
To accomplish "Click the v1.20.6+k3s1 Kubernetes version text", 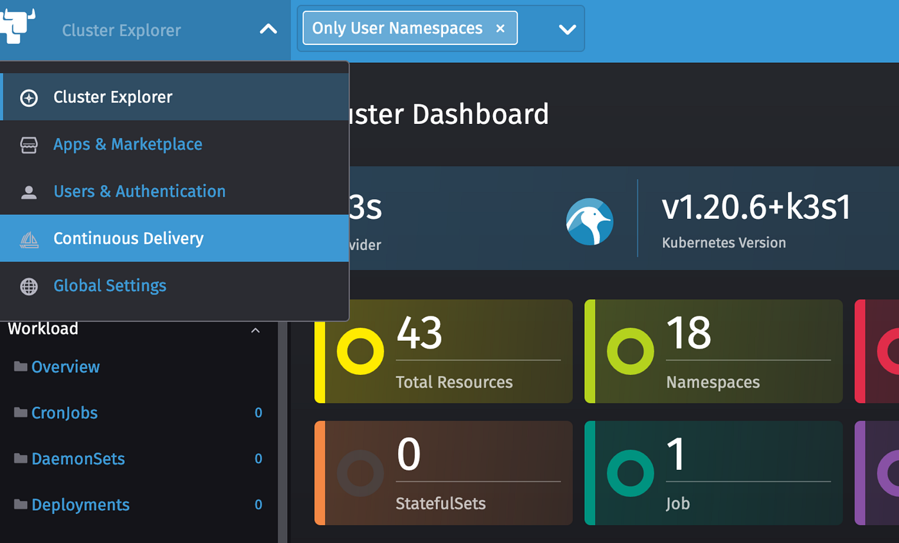I will [756, 207].
